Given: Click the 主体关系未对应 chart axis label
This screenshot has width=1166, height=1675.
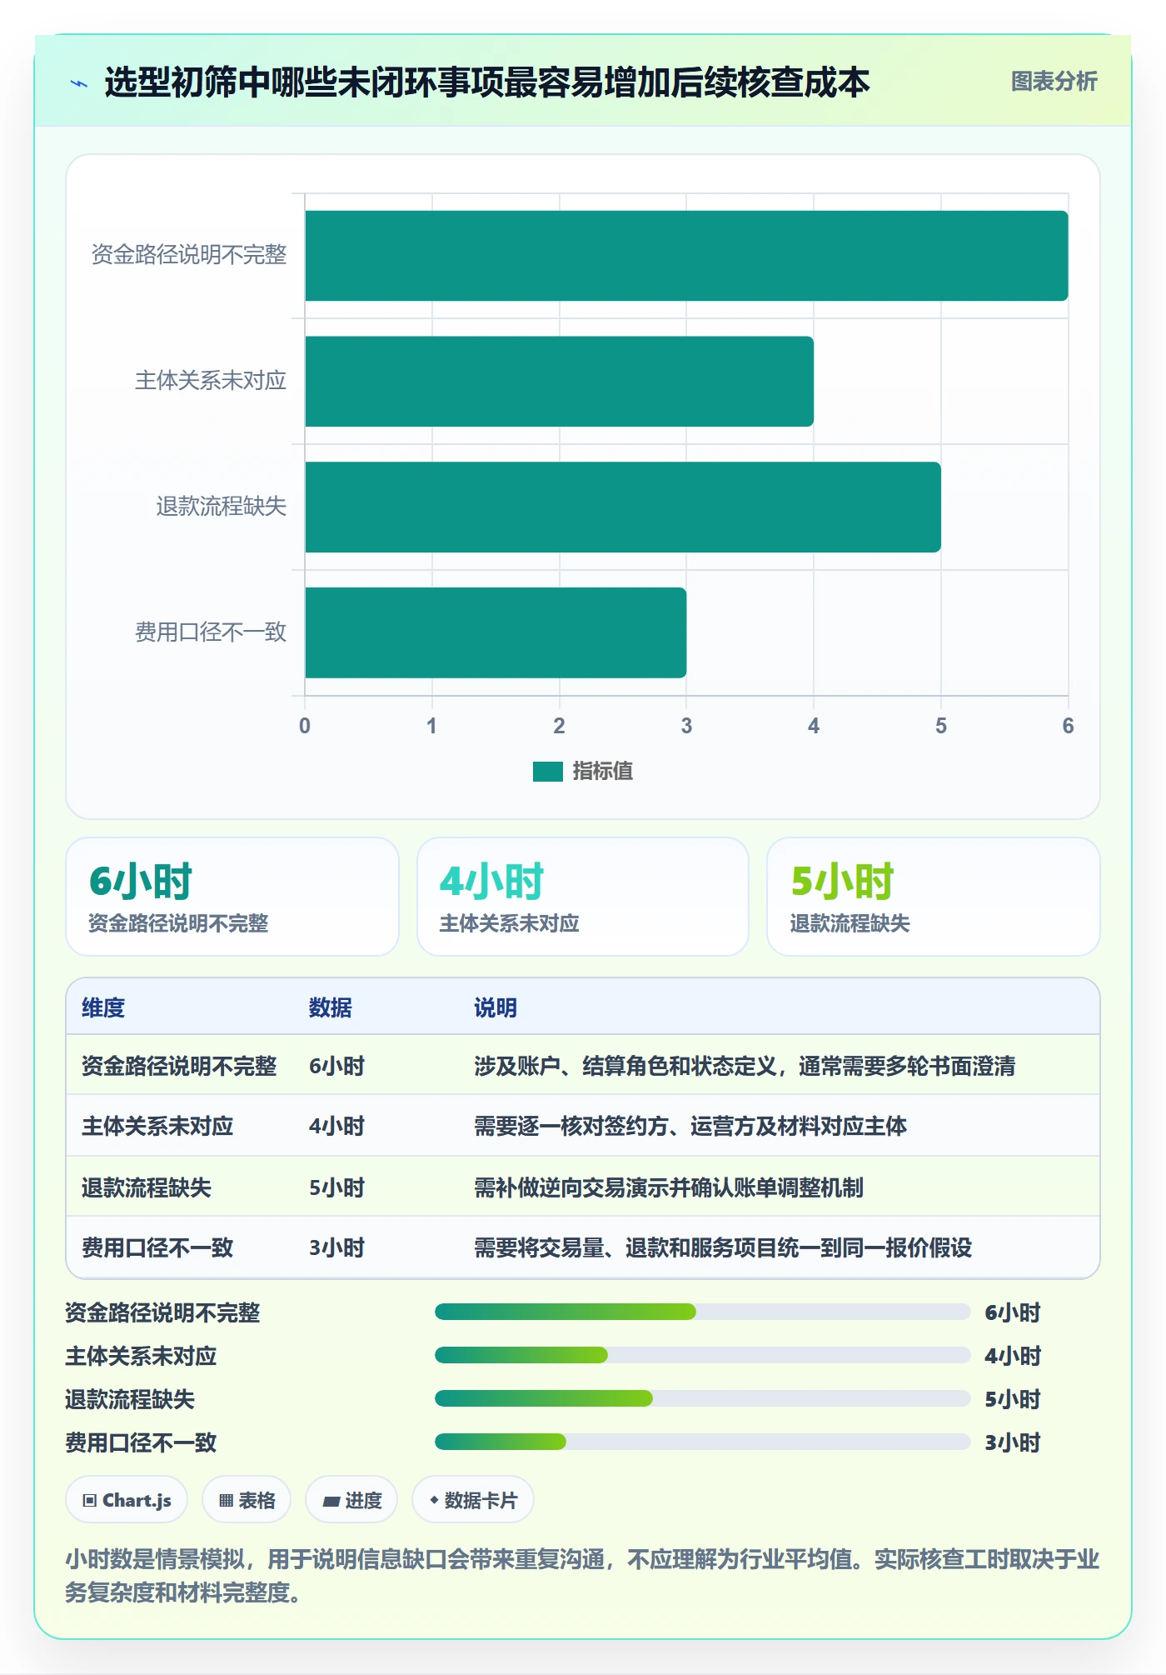Looking at the screenshot, I should click(211, 381).
